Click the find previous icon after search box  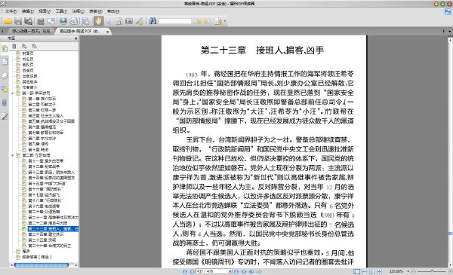197,21
